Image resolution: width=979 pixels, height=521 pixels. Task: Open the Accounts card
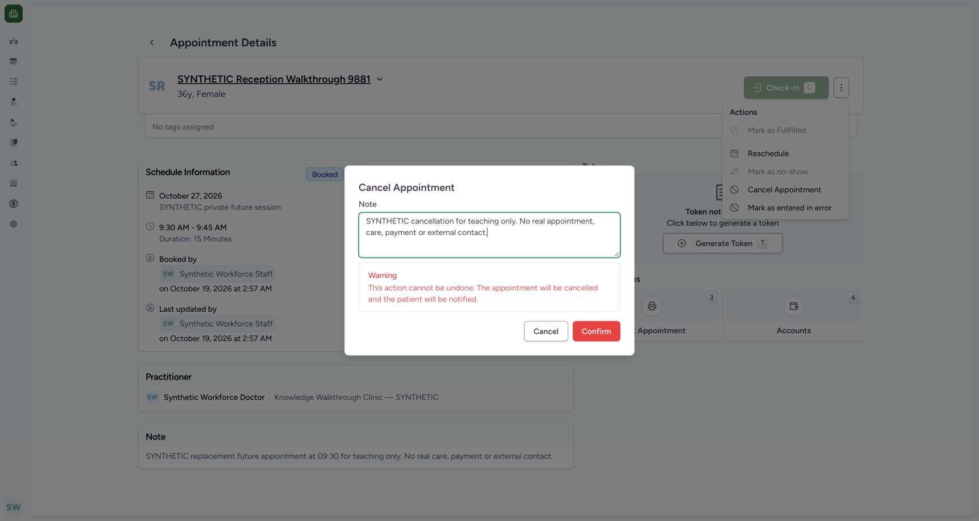tap(794, 315)
